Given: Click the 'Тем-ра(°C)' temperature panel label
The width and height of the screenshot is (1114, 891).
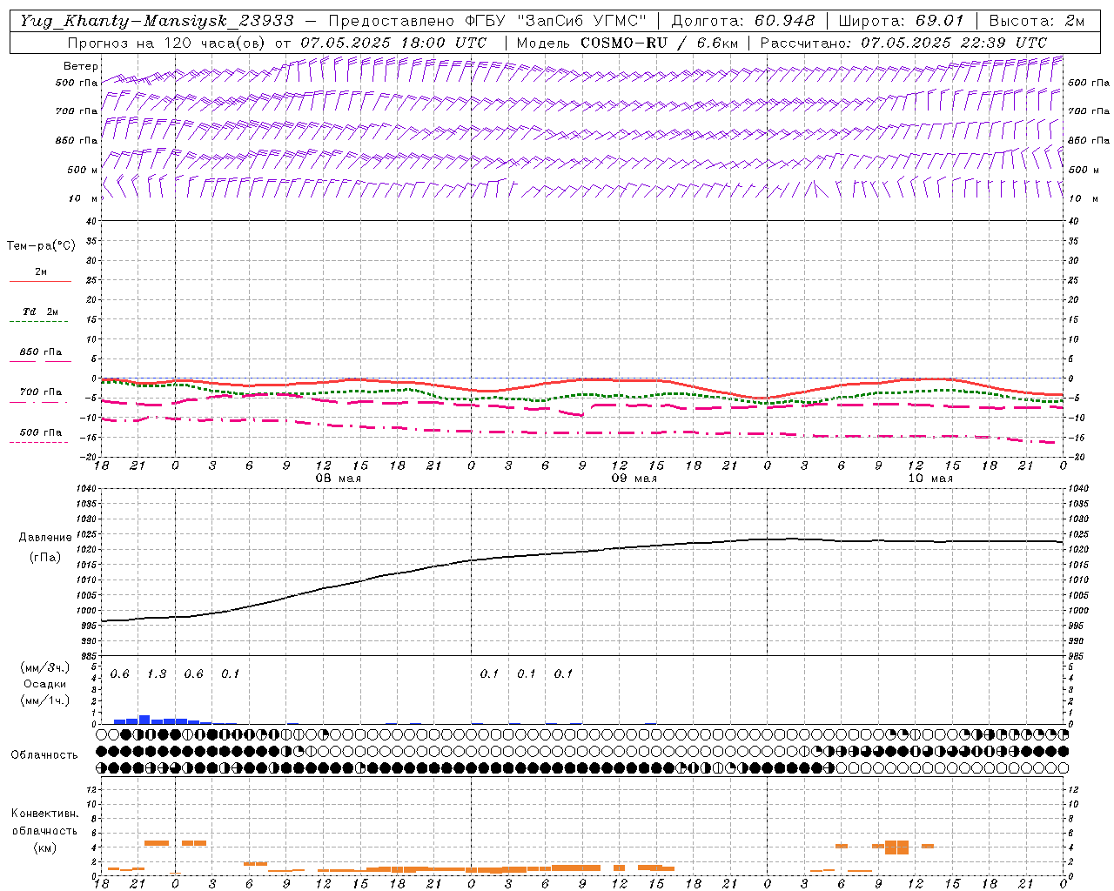Looking at the screenshot, I should (41, 246).
